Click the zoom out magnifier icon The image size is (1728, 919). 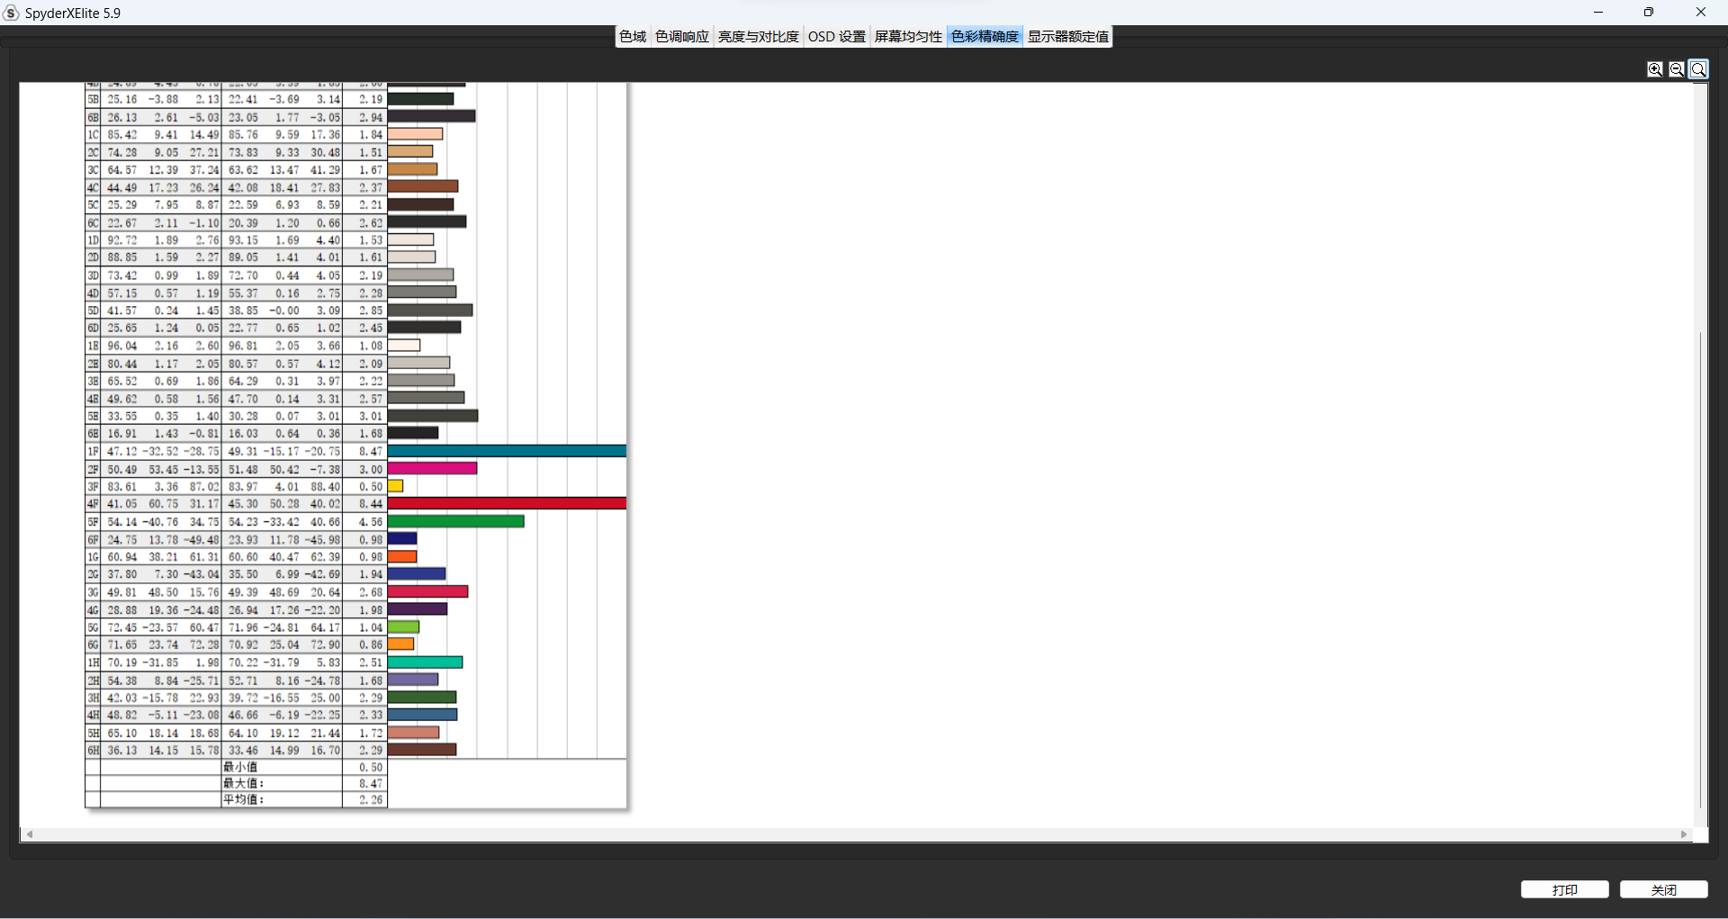[1677, 69]
